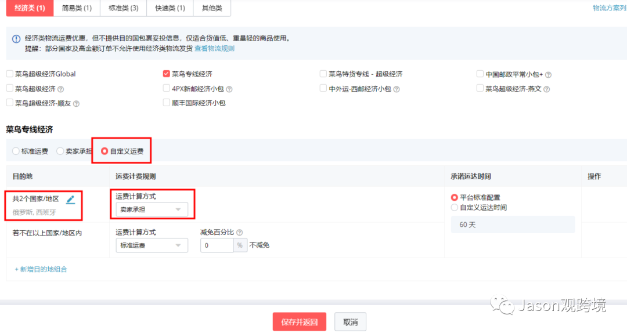Click the 60 天 delivery time field
The width and height of the screenshot is (627, 333).
513,225
